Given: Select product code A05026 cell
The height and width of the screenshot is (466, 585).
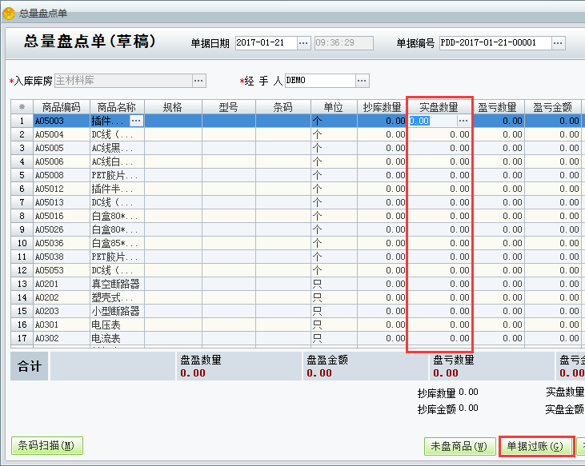Looking at the screenshot, I should (x=62, y=229).
